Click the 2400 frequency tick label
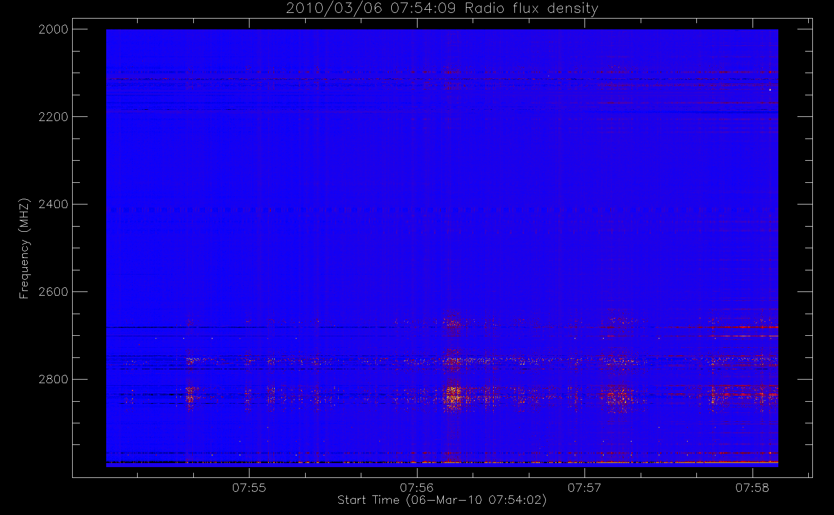 point(54,204)
